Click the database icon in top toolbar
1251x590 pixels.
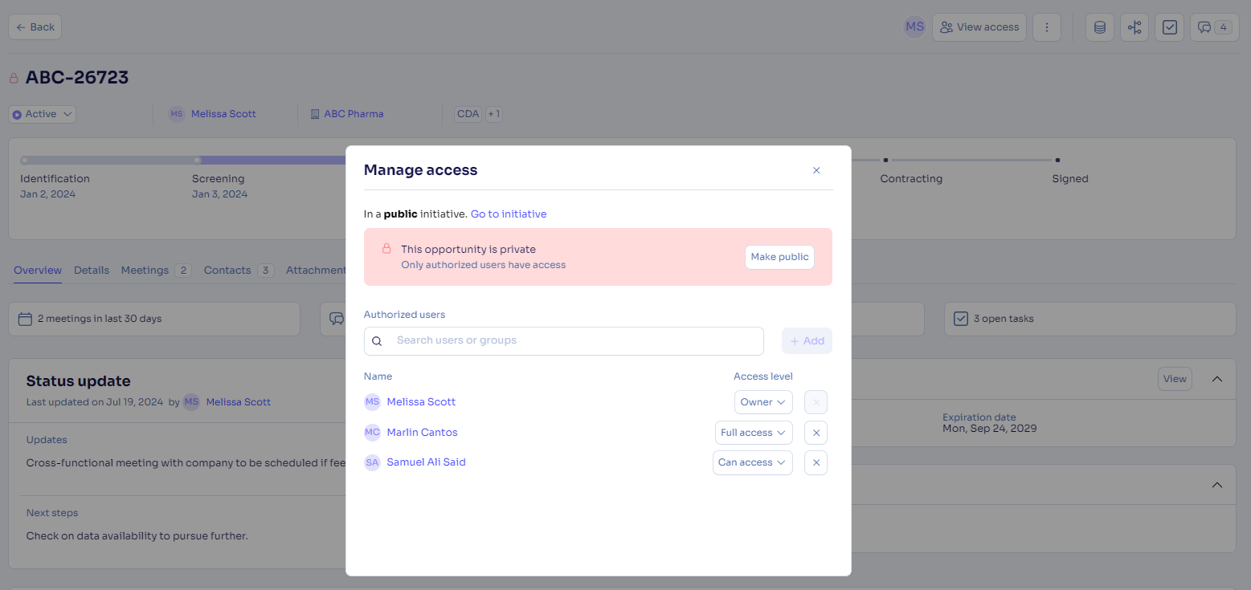click(x=1099, y=27)
